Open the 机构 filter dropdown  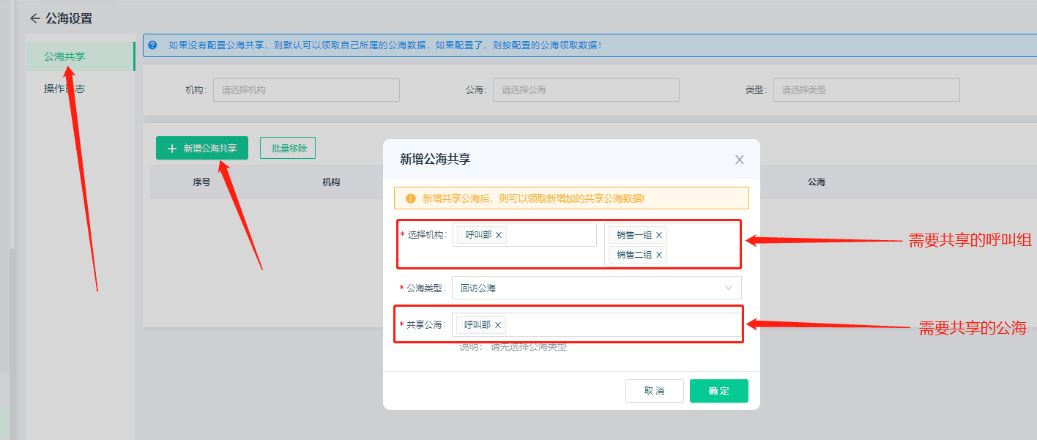[x=306, y=90]
